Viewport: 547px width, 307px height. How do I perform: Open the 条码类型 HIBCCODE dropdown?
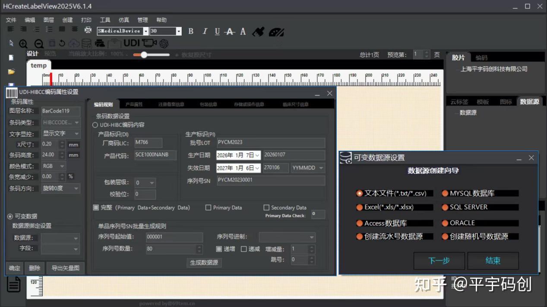point(61,122)
